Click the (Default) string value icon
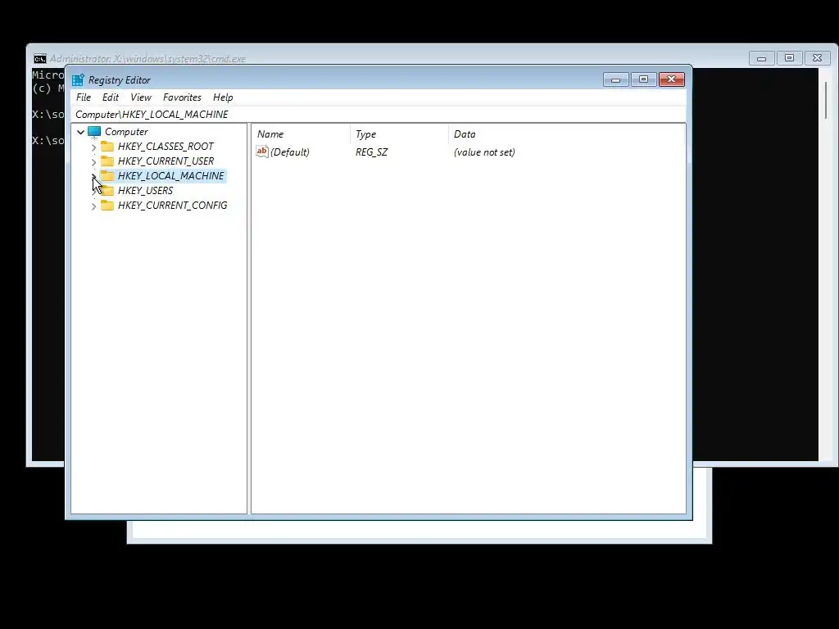This screenshot has height=629, width=839. point(261,152)
